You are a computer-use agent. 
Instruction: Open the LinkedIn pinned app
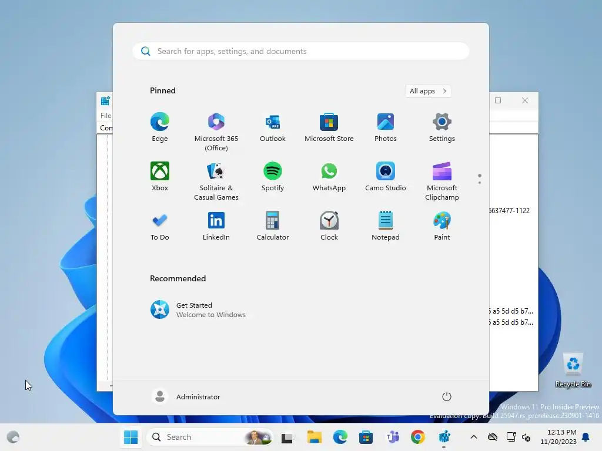coord(216,226)
